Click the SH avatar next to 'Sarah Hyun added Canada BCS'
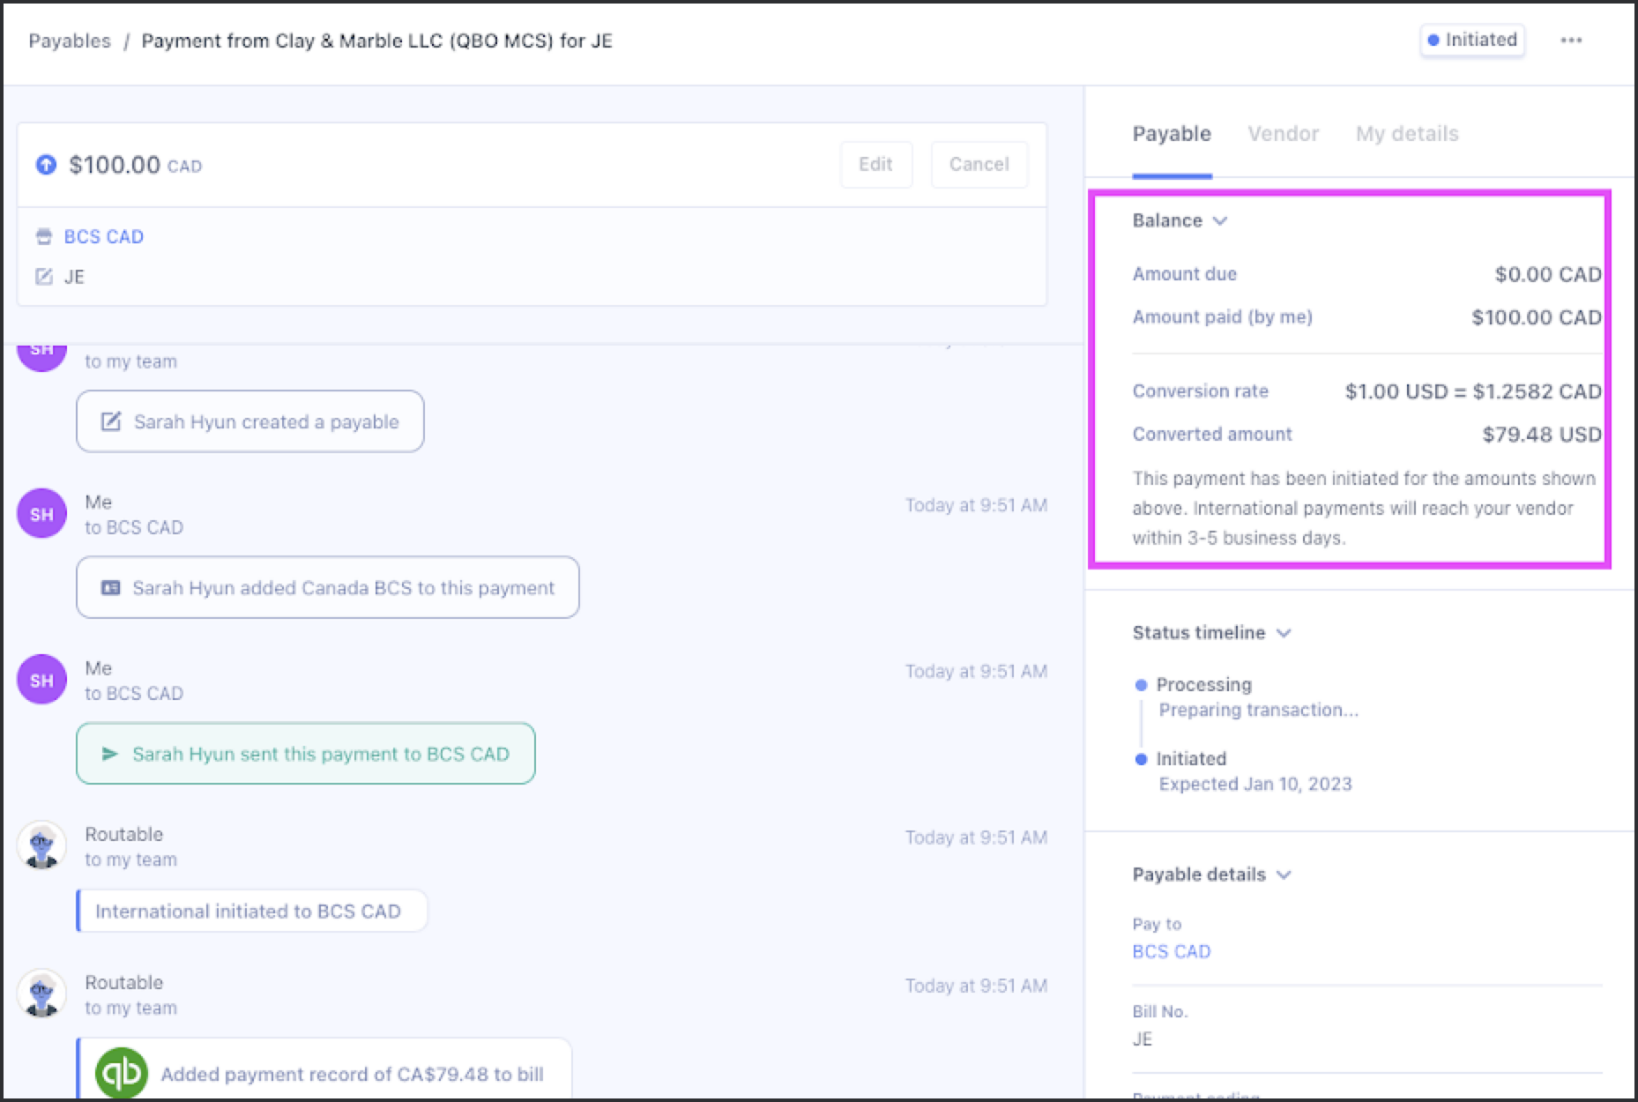 click(x=42, y=514)
